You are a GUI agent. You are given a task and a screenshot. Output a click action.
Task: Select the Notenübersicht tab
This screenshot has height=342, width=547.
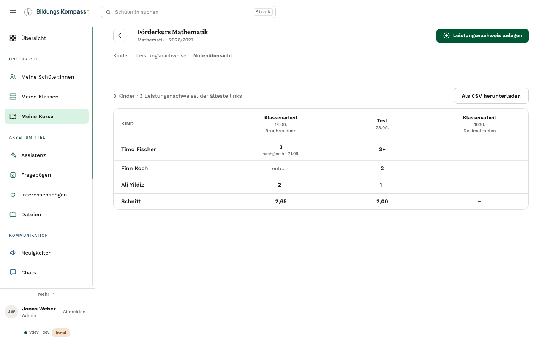pyautogui.click(x=213, y=56)
